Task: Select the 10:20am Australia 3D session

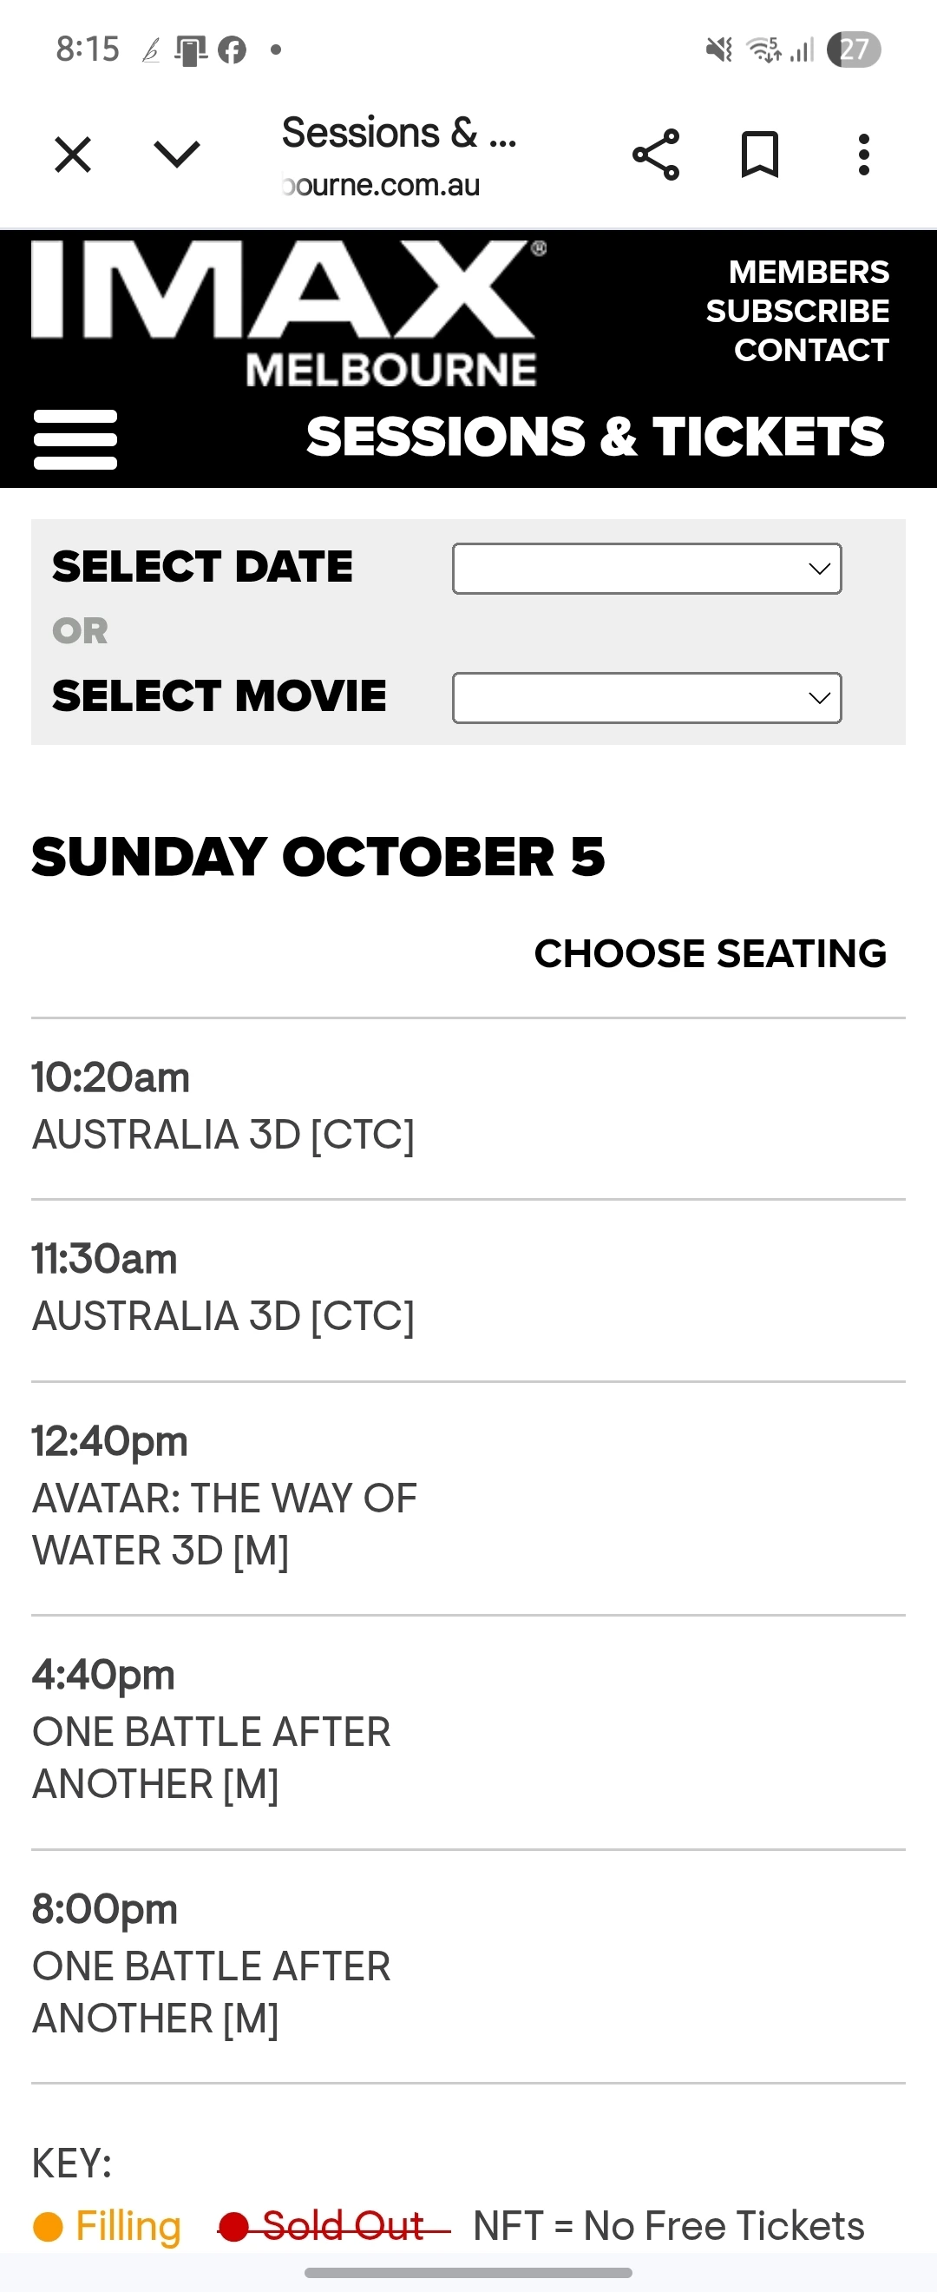Action: tap(223, 1107)
